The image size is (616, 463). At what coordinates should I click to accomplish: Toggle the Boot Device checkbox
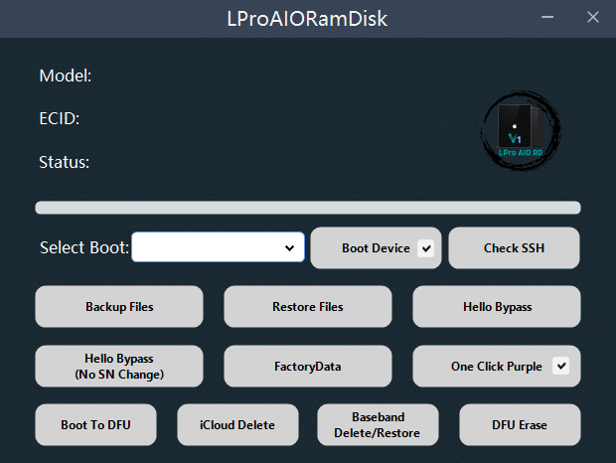click(426, 248)
